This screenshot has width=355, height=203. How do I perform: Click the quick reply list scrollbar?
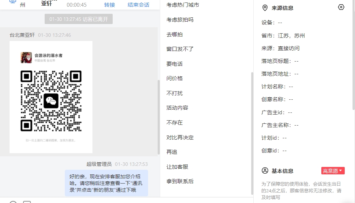pyautogui.click(x=252, y=133)
